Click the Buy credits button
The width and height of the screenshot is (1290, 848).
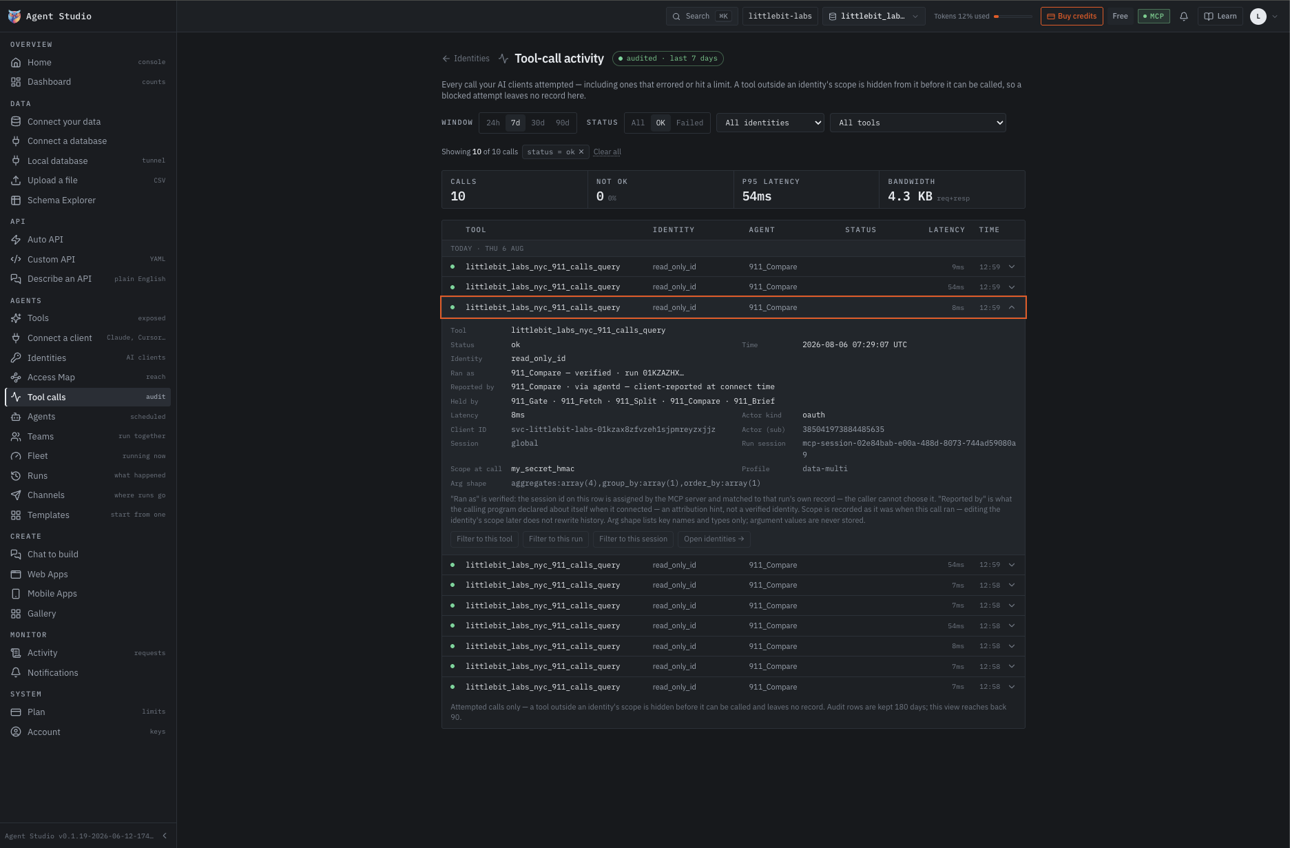click(x=1072, y=17)
